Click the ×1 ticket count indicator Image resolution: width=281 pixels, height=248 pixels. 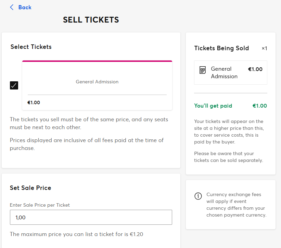tap(264, 49)
